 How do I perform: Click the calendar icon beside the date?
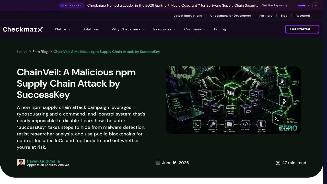pyautogui.click(x=158, y=163)
